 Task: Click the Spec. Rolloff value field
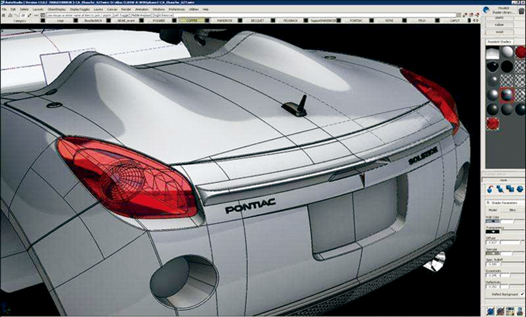point(493,264)
